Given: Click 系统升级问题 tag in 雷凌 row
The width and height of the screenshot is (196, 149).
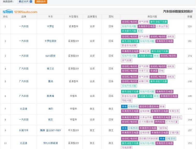Looking at the screenshot, I should coord(129,86).
